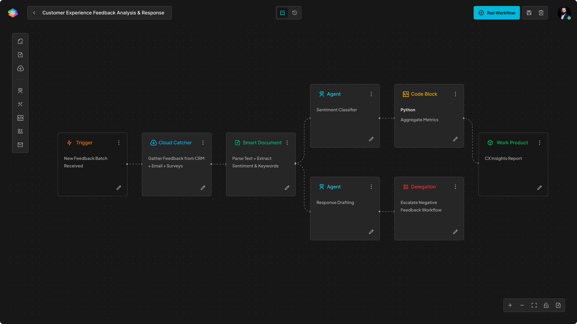The image size is (577, 324).
Task: Click the save workflow icon
Action: click(529, 13)
